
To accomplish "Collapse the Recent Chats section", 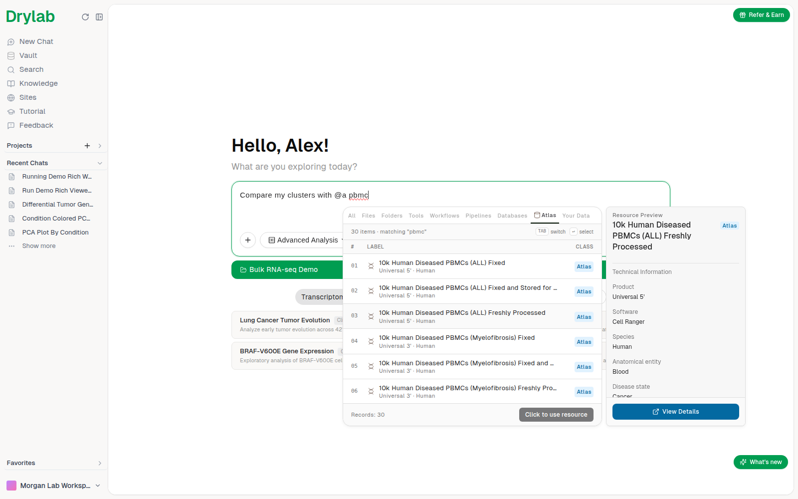I will 100,163.
